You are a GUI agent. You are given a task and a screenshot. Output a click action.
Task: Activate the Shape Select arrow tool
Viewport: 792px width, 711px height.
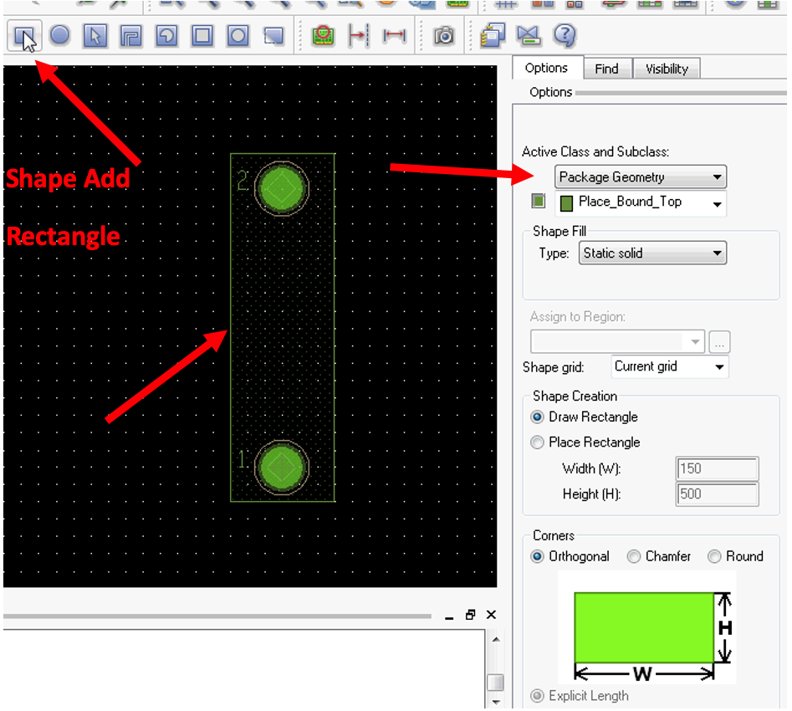pos(95,36)
